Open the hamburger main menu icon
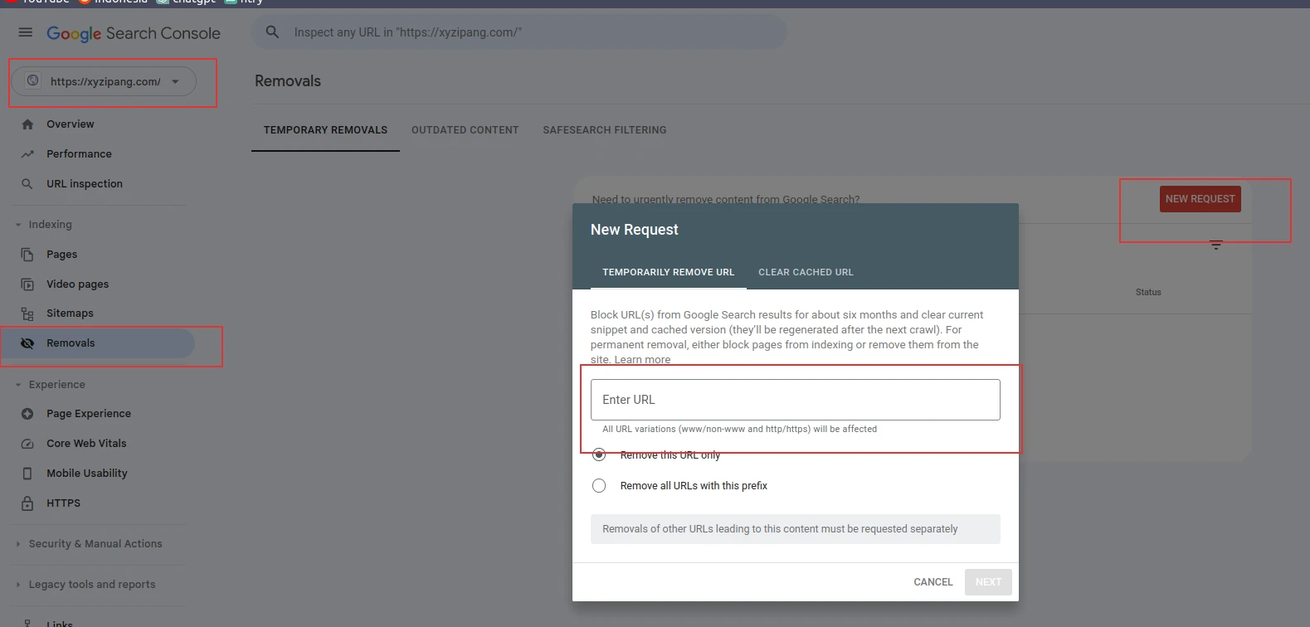Viewport: 1310px width, 627px height. coord(26,32)
